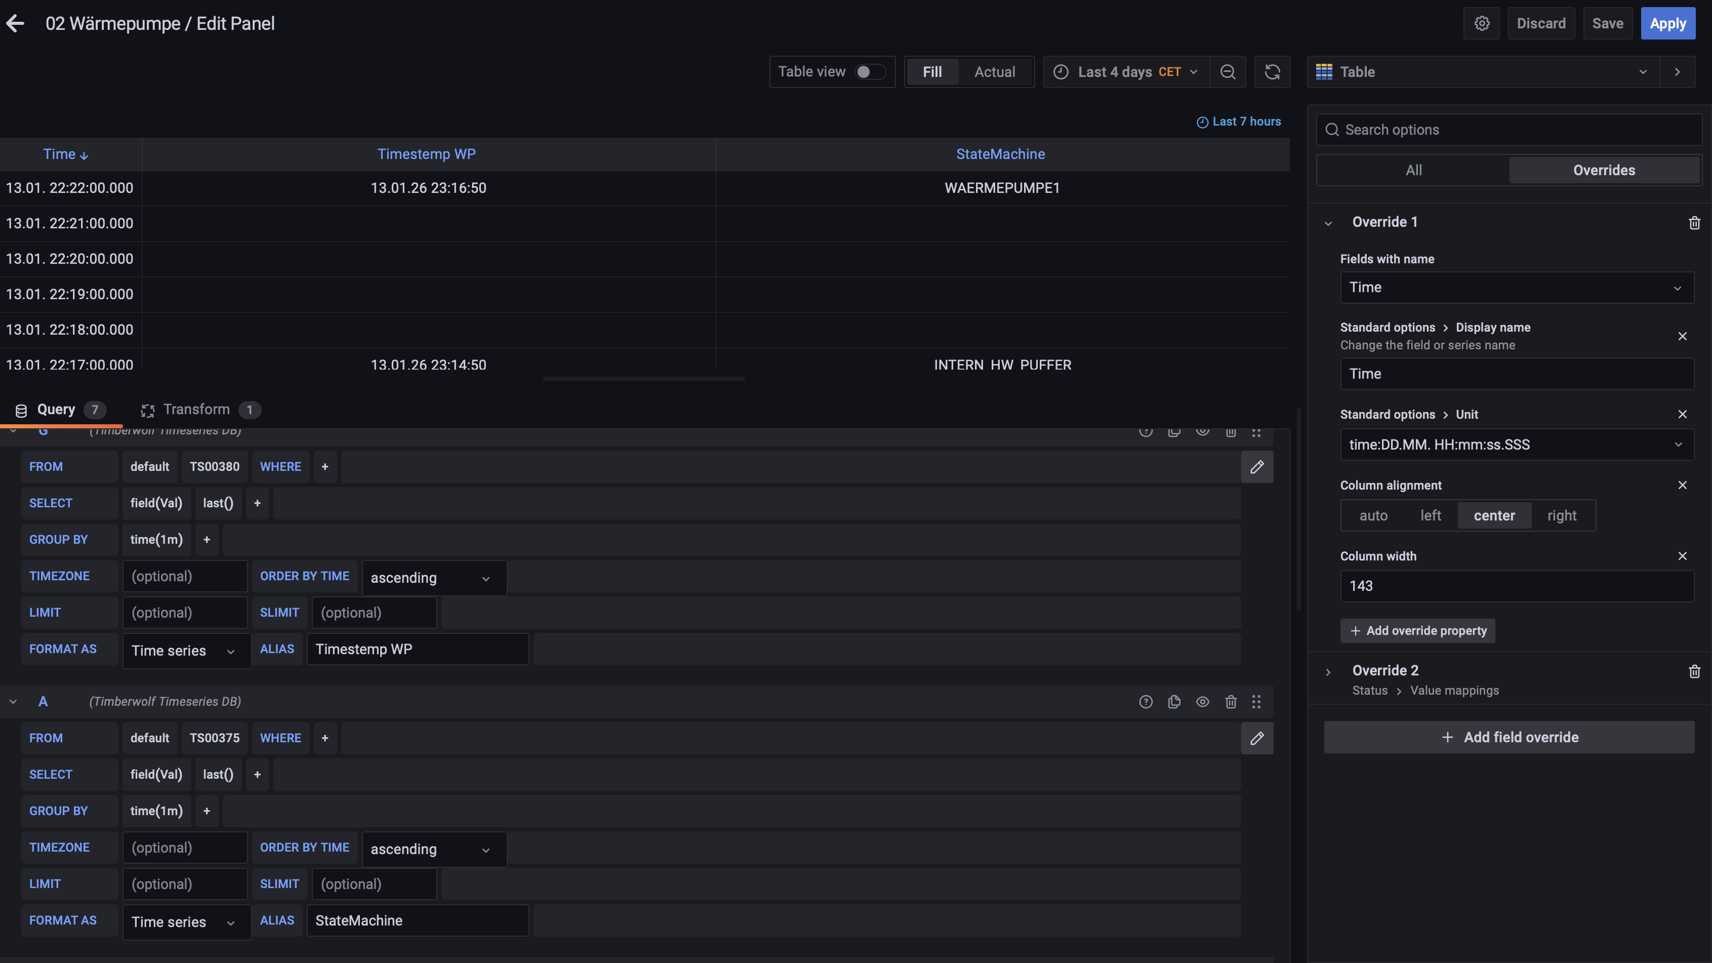Show help for query A
1712x963 pixels.
click(x=1146, y=702)
